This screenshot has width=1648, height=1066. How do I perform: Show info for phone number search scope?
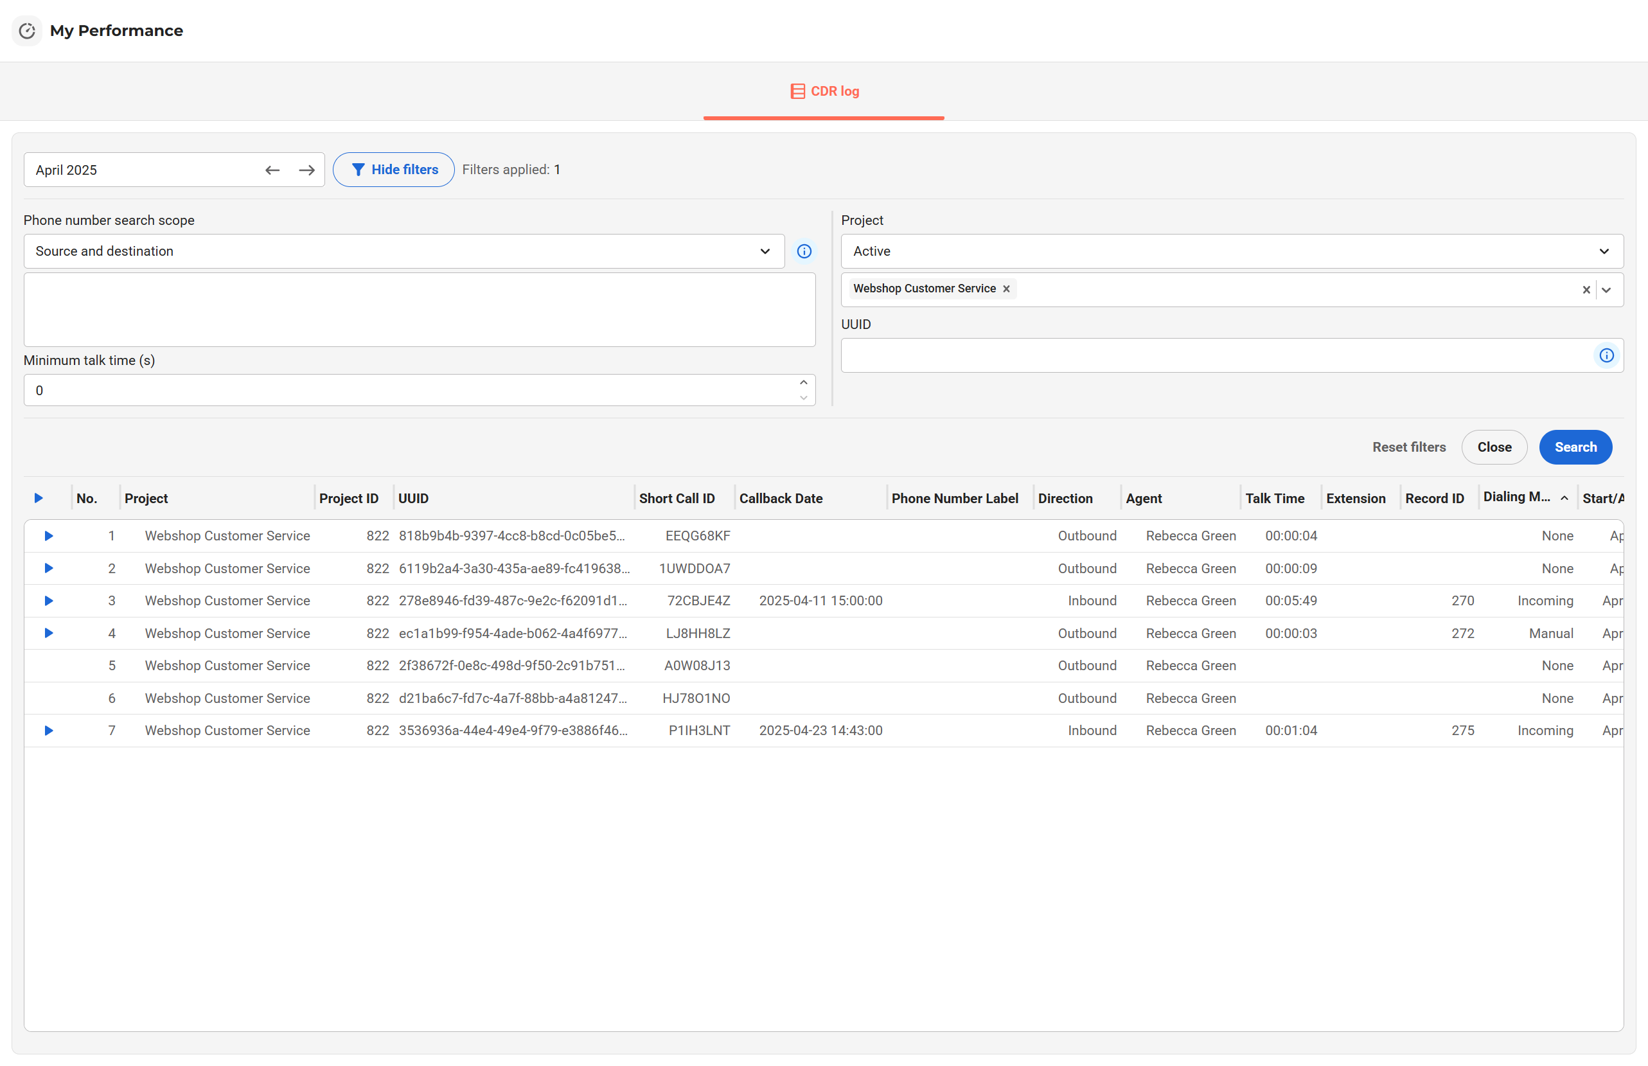pos(804,251)
